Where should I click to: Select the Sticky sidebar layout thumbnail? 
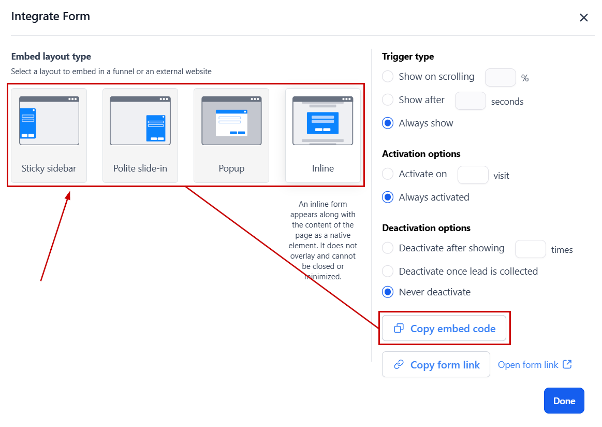(49, 121)
